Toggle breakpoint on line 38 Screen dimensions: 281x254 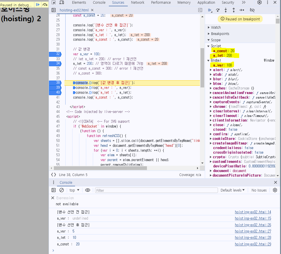[55, 83]
